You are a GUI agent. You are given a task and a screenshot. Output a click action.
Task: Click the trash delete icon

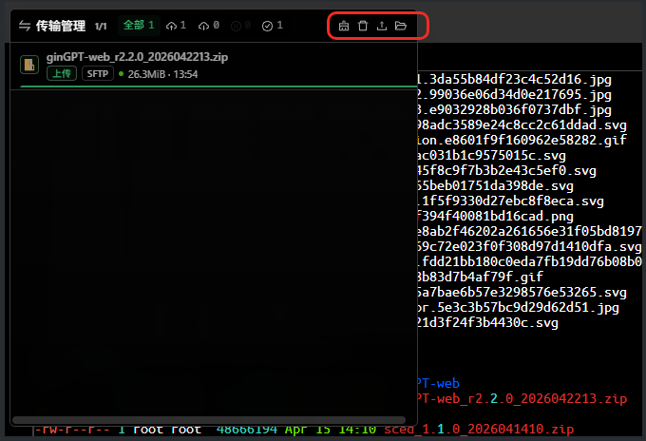pyautogui.click(x=363, y=26)
